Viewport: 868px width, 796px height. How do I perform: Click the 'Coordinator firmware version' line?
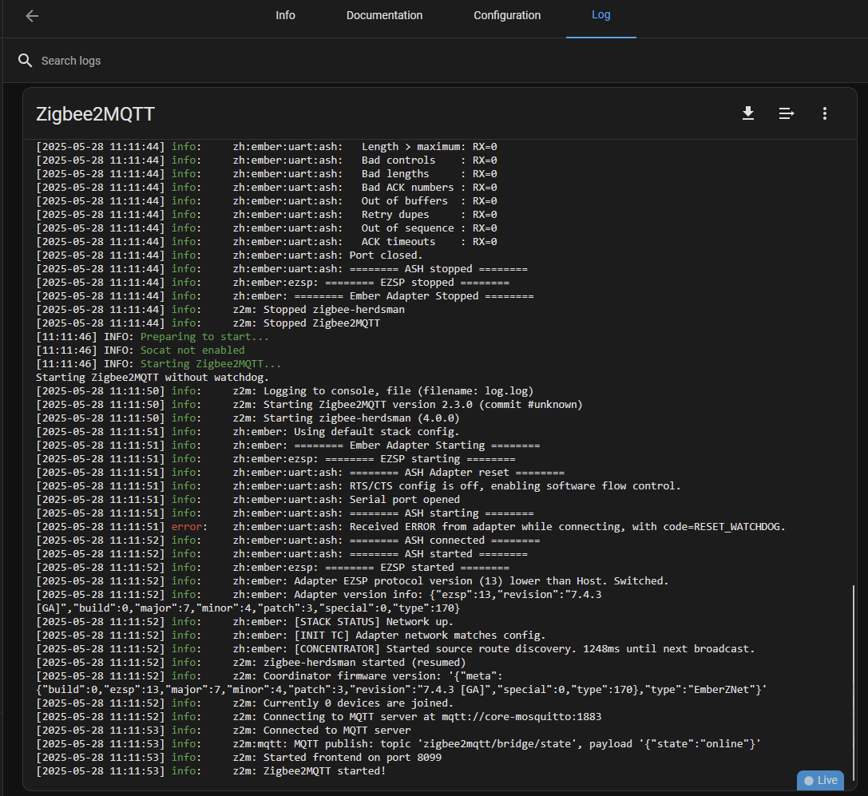402,683
